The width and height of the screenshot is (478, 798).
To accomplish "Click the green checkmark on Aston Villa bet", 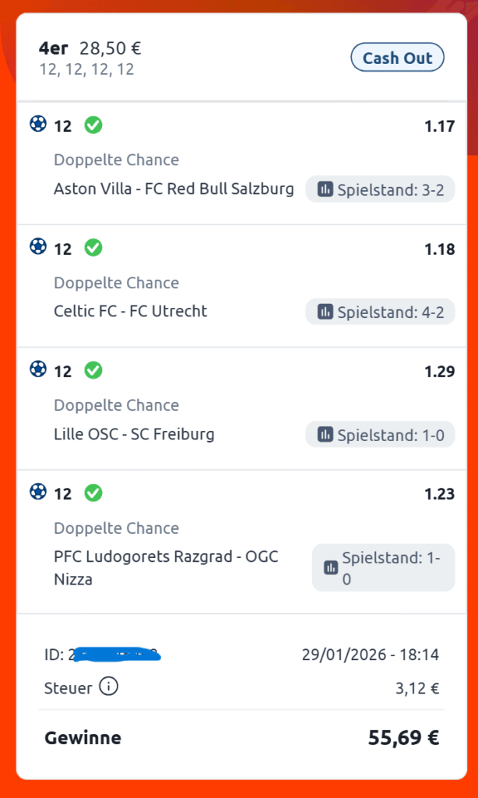I will pos(93,125).
